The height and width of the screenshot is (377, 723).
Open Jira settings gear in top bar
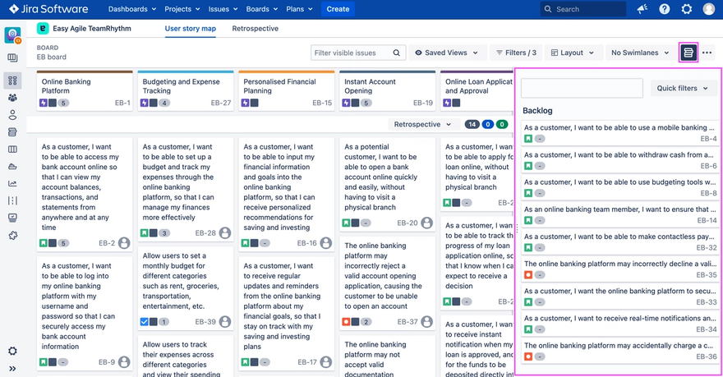[687, 9]
